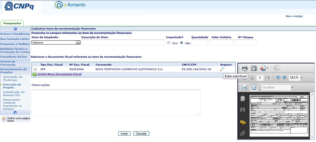316x142 pixels.
Task: View the fiscal note with the magnifier icon
Action: click(x=222, y=69)
